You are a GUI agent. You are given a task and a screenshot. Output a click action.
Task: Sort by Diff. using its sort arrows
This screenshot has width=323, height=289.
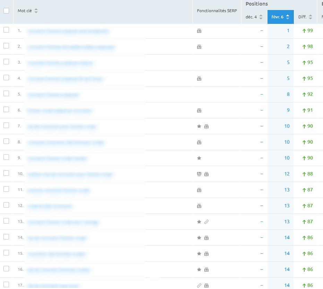(310, 17)
